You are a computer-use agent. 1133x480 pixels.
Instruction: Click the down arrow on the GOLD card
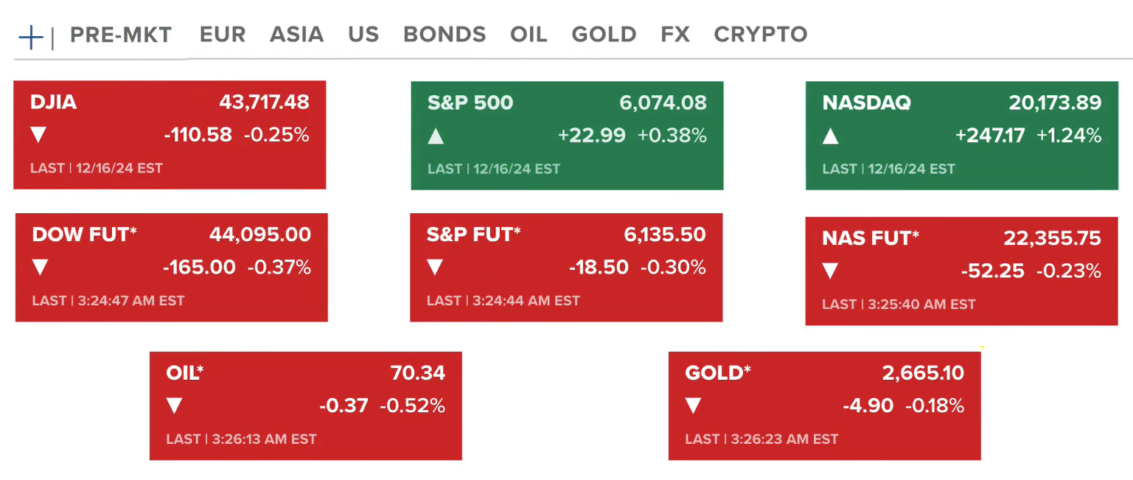[691, 405]
